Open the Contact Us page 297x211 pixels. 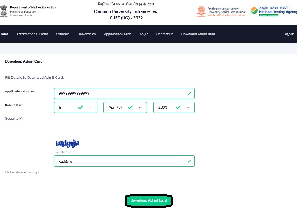tap(164, 34)
